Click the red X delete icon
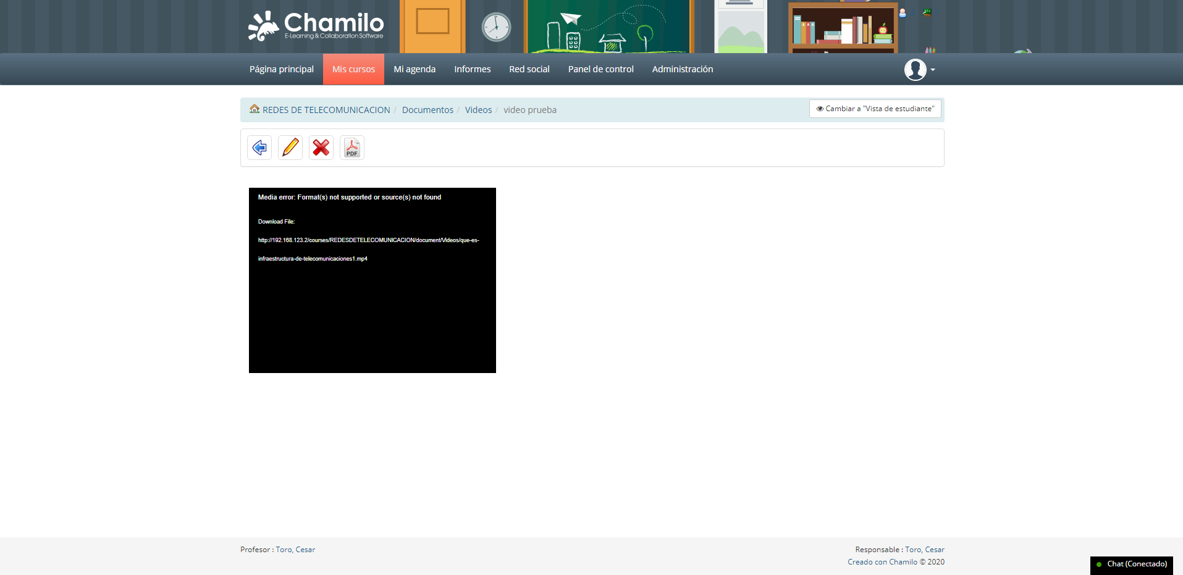1183x575 pixels. (x=321, y=147)
